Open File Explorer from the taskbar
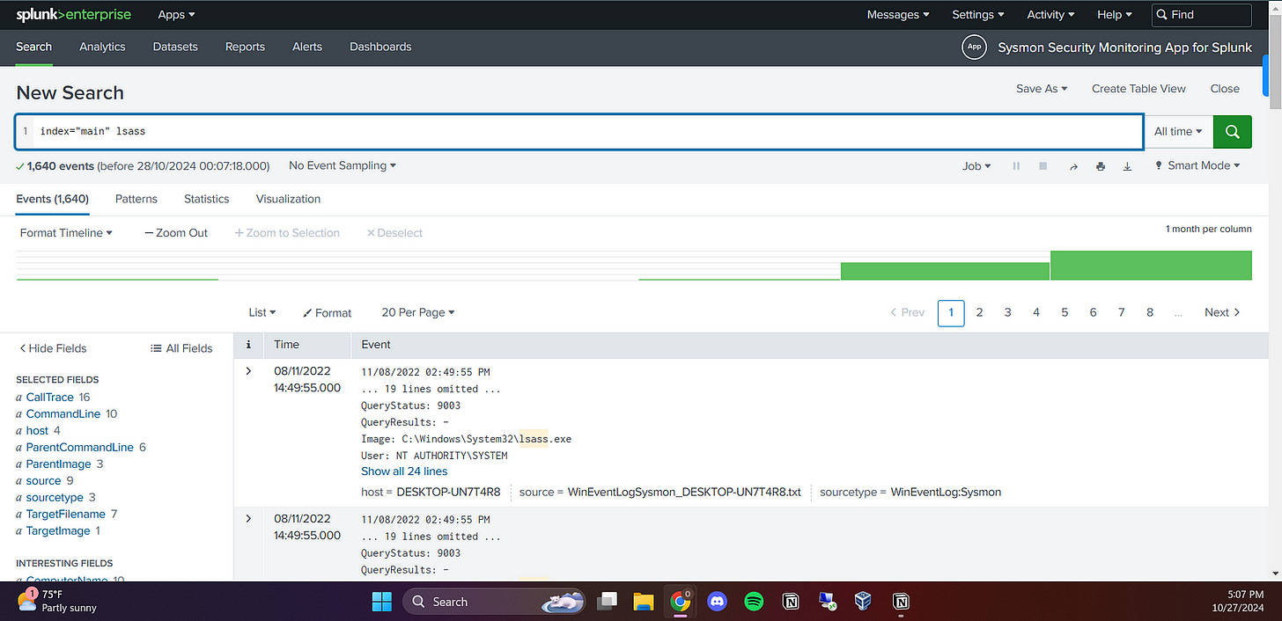Screen dimensions: 1282x621 [644, 602]
